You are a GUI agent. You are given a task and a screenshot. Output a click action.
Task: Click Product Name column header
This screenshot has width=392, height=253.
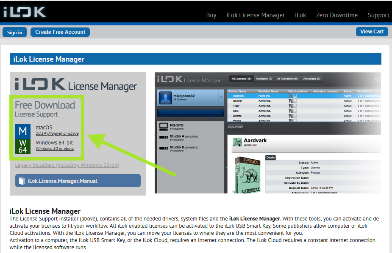237,92
